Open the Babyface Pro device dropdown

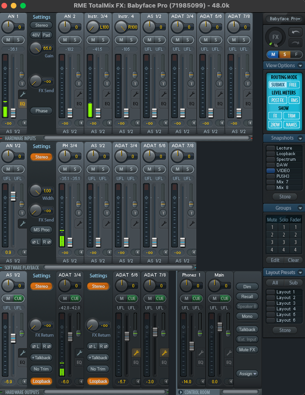tap(284, 19)
